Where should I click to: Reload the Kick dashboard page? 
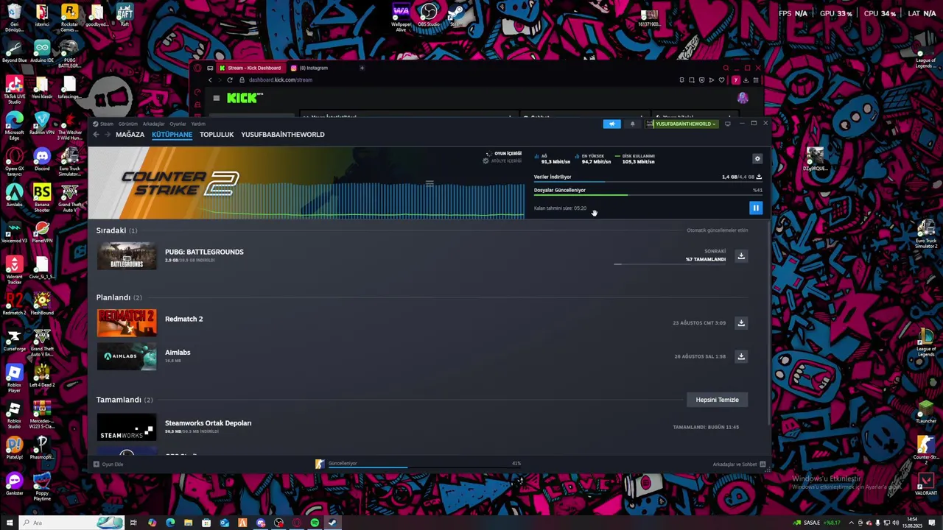click(230, 79)
